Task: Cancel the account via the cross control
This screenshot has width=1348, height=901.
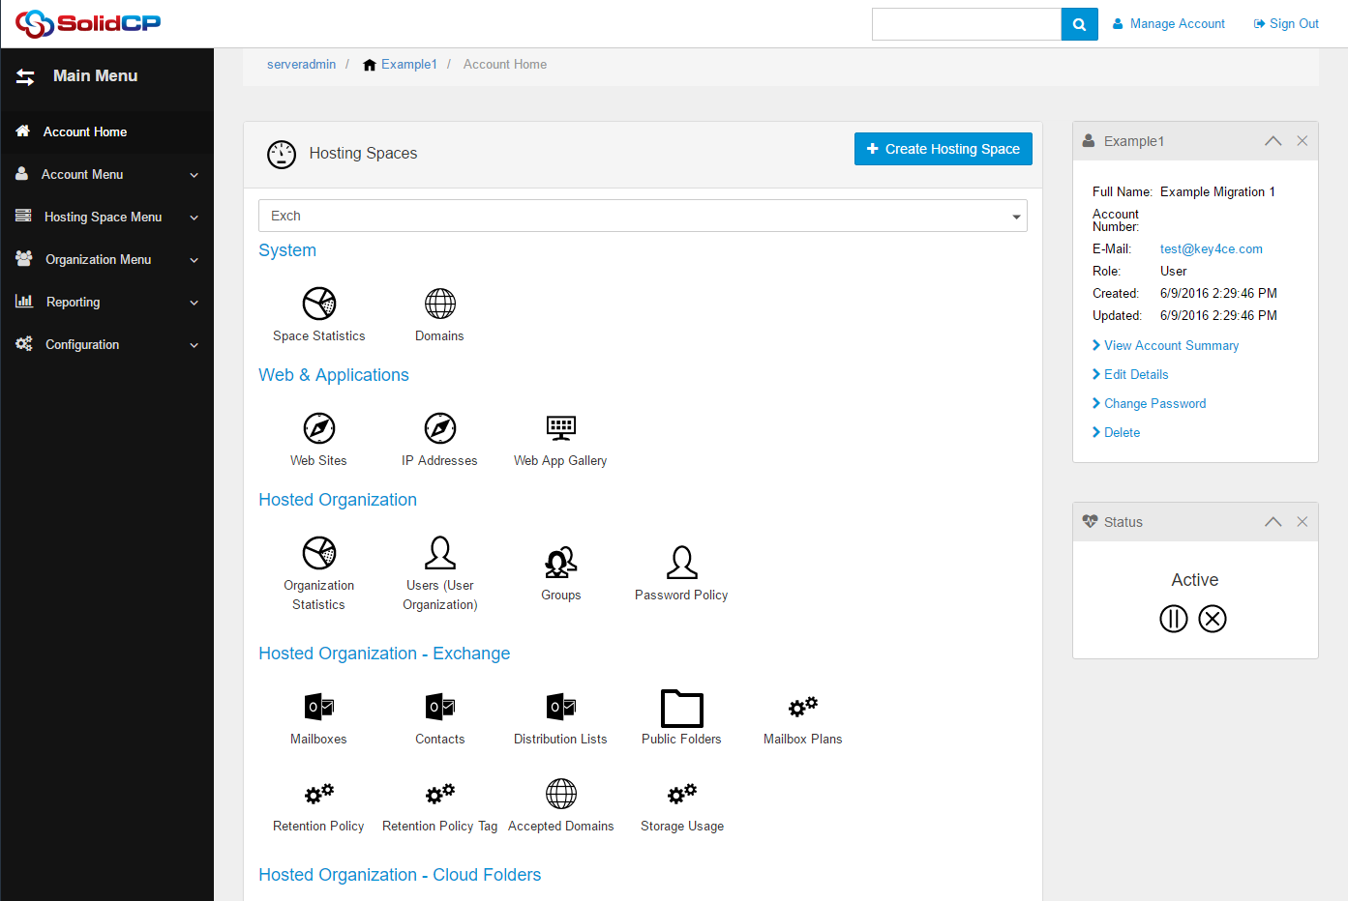Action: pos(1213,619)
